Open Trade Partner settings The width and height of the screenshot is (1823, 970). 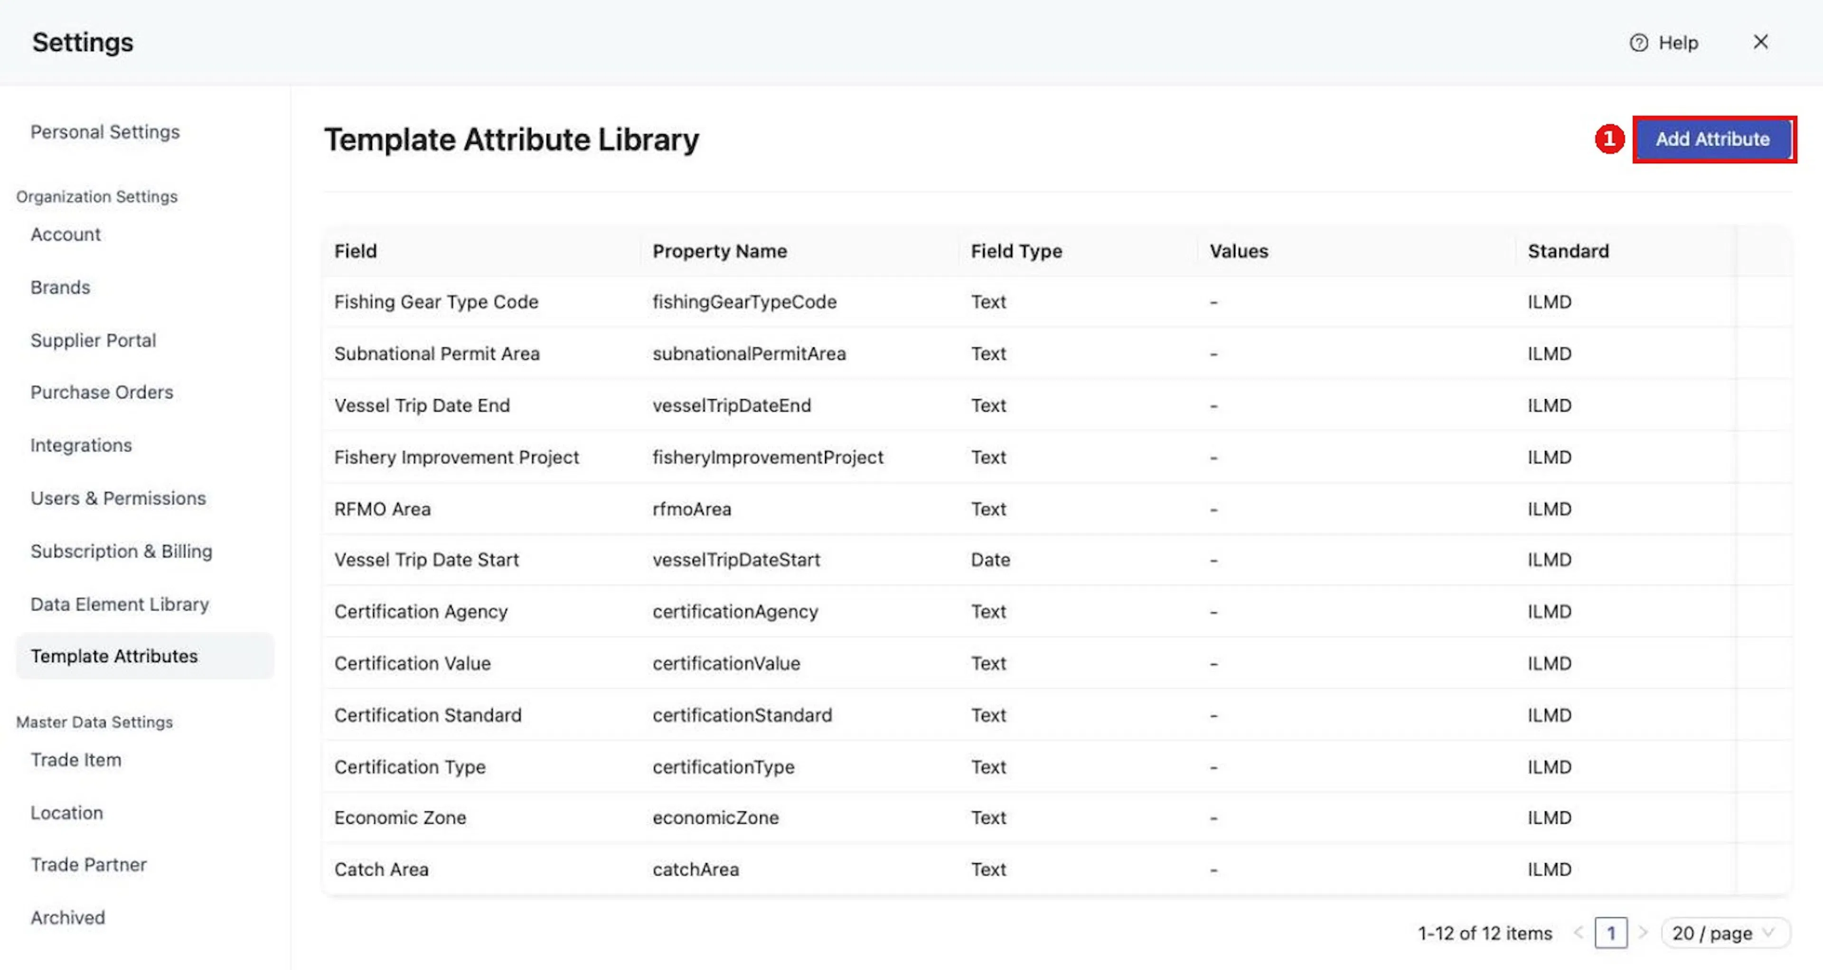[88, 865]
